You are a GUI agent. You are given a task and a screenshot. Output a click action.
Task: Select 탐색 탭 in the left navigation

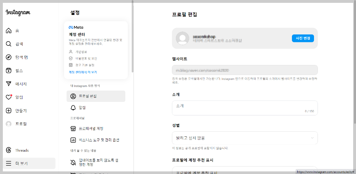[x=21, y=57]
